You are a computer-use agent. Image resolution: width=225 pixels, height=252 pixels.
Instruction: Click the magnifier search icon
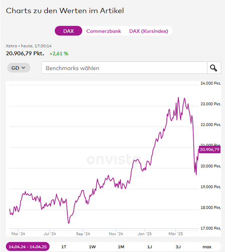click(214, 68)
